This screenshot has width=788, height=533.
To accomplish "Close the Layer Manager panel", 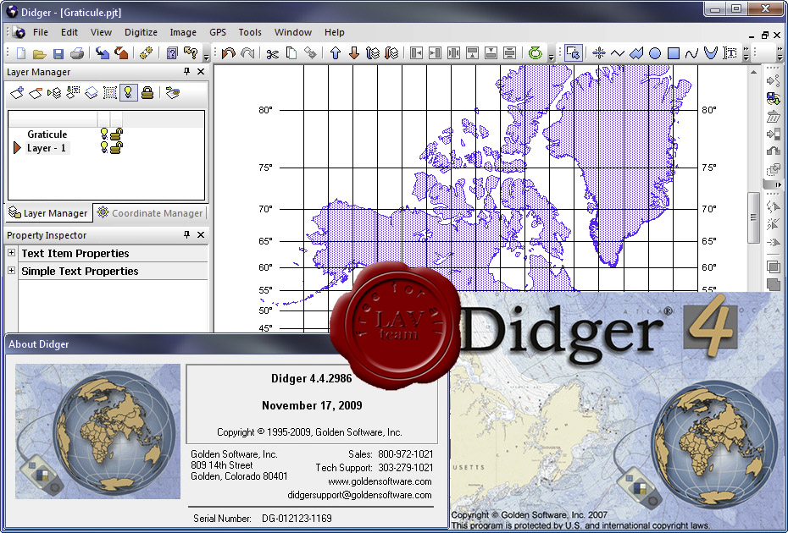I will click(201, 71).
